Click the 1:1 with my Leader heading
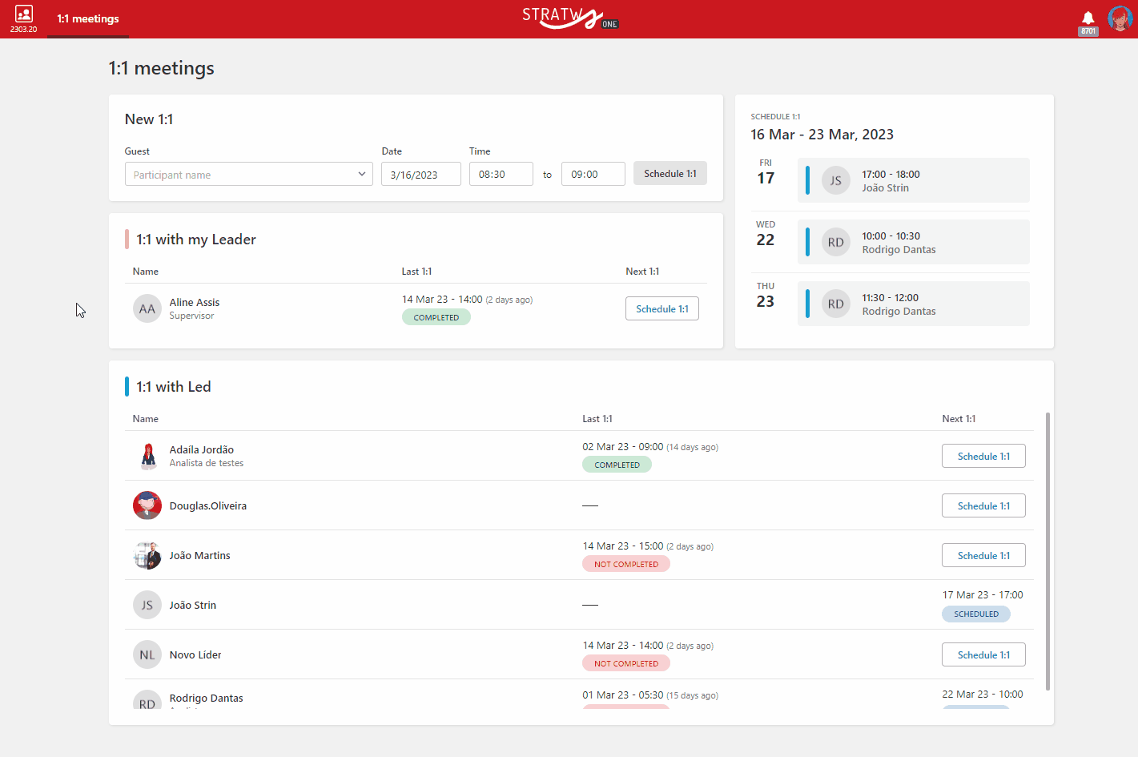 (196, 240)
